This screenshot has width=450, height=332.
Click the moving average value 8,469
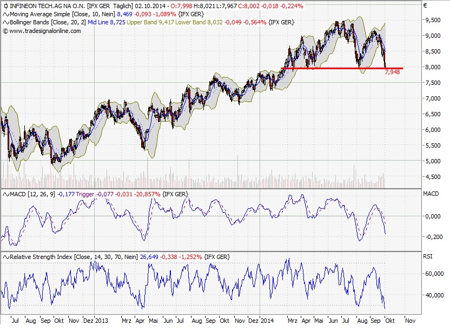(124, 15)
